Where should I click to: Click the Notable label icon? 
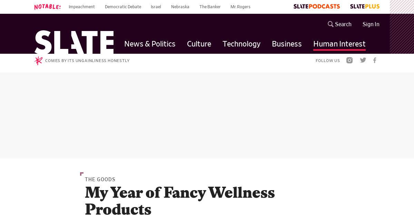(48, 7)
